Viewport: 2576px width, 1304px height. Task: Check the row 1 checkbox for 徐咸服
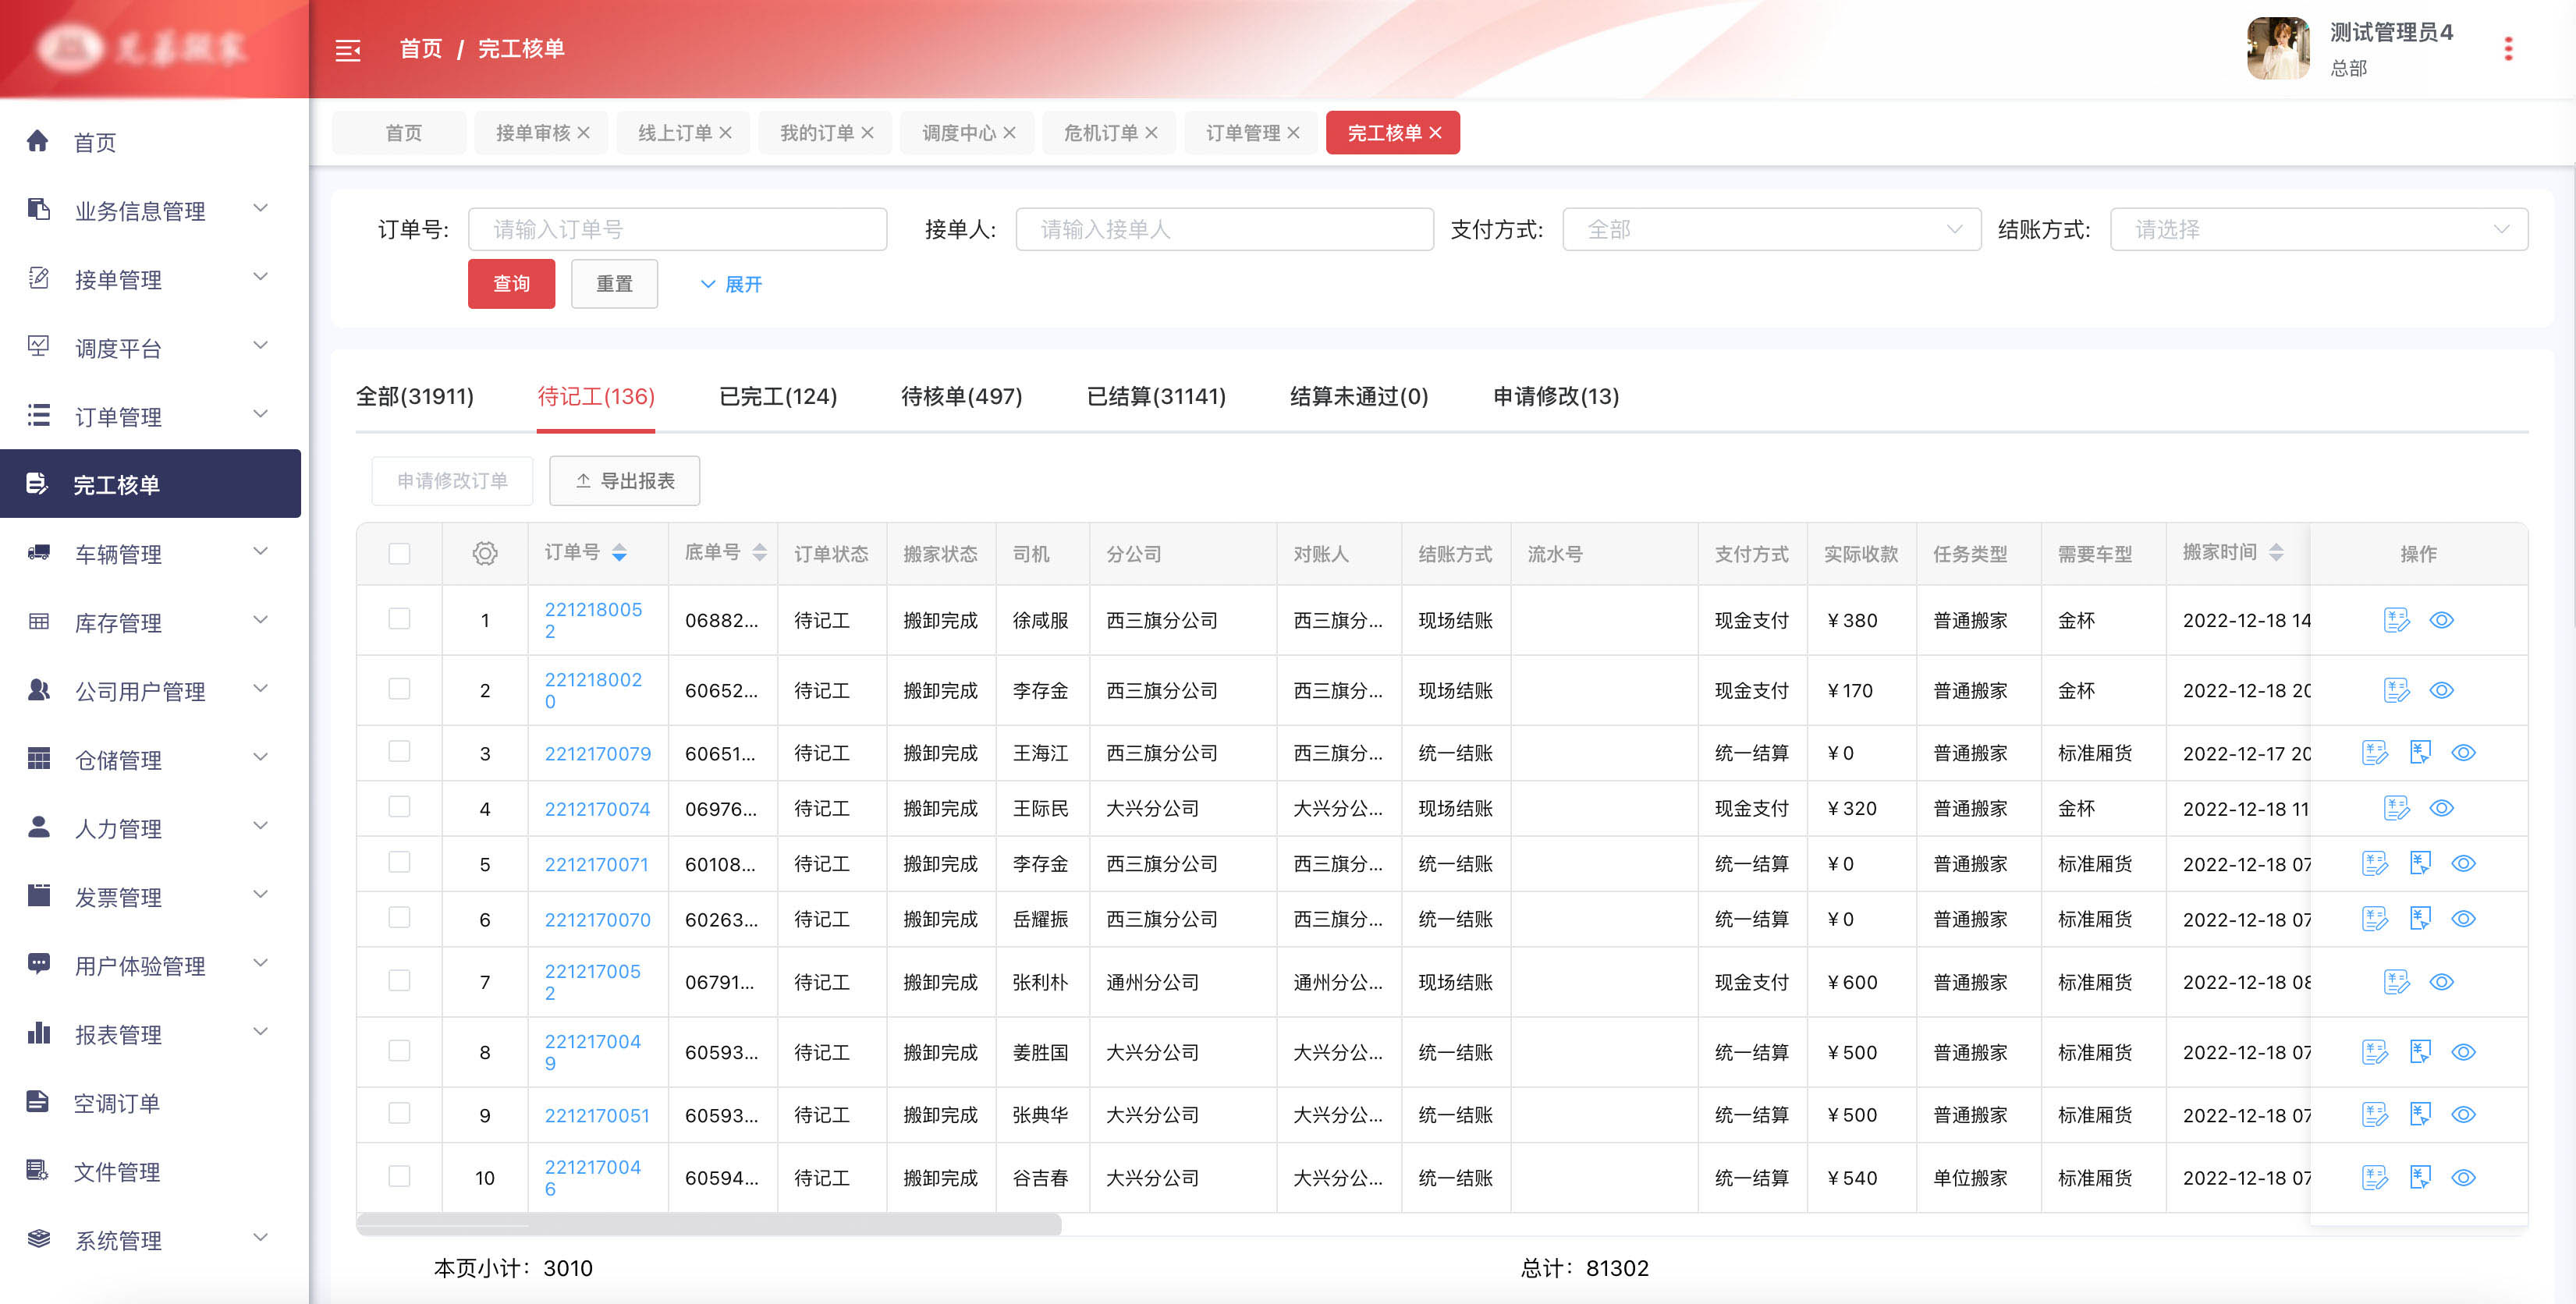click(x=399, y=619)
